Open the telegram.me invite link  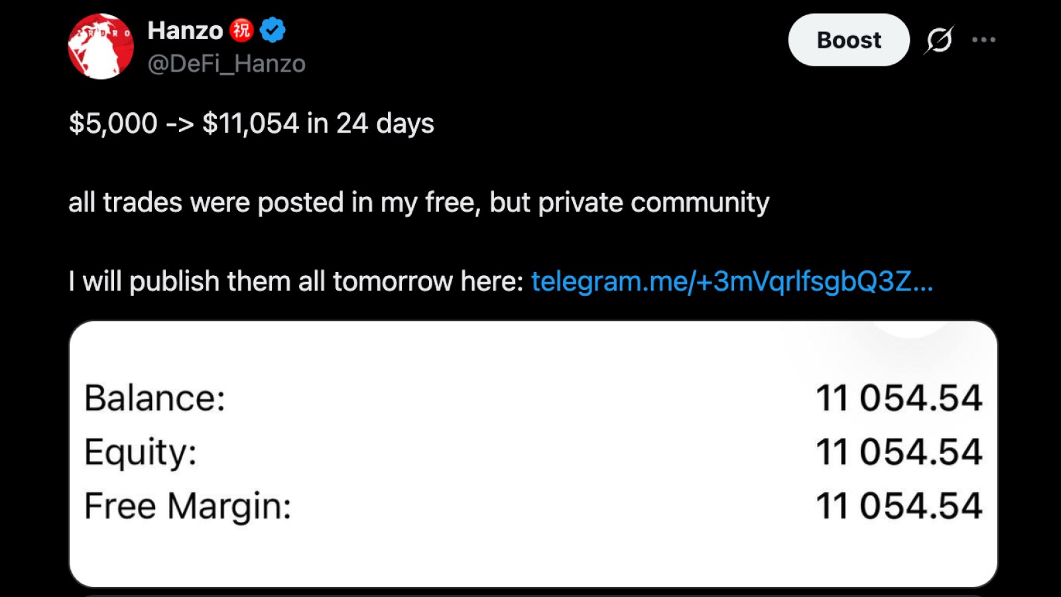[x=732, y=281]
